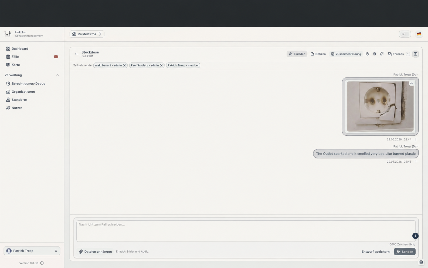The image size is (428, 268).
Task: Click the Hokoku logo
Action: tap(8, 34)
